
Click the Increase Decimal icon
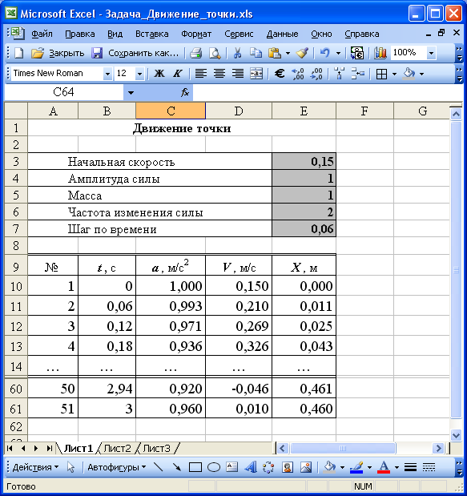click(298, 74)
